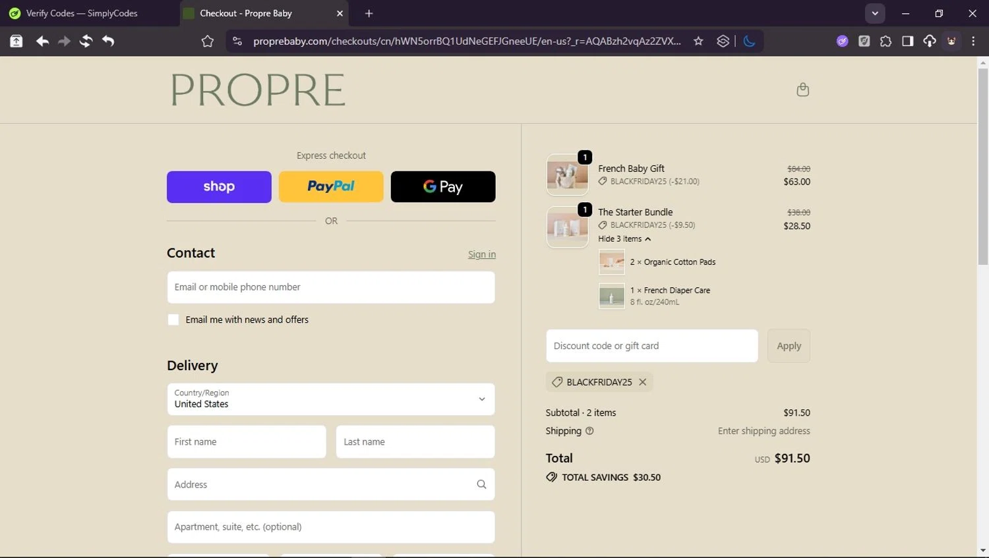
Task: Click the shipping help question icon
Action: 589,431
